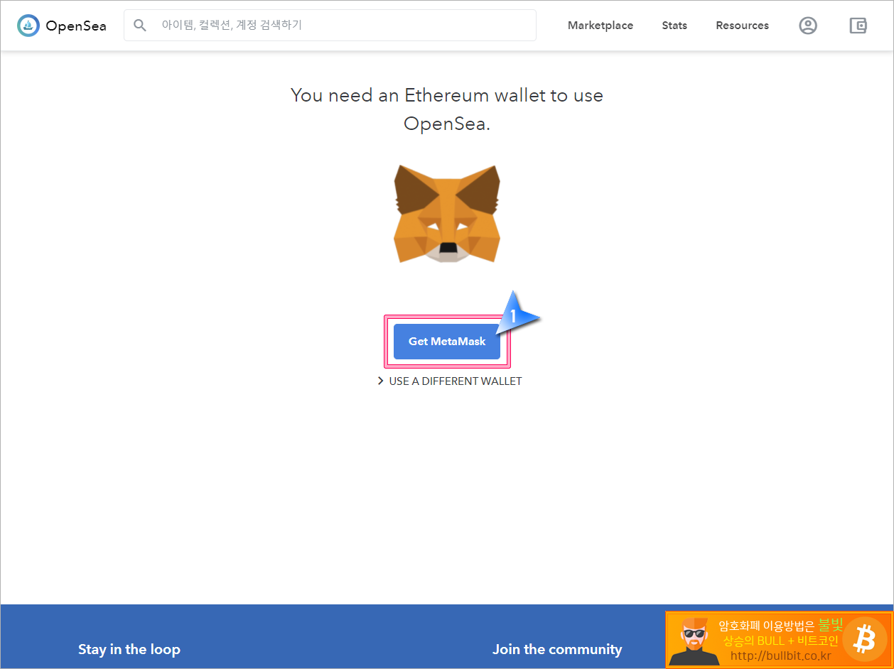The width and height of the screenshot is (894, 669).
Task: Click the USE A DIFFERENT WALLET text
Action: coord(456,381)
